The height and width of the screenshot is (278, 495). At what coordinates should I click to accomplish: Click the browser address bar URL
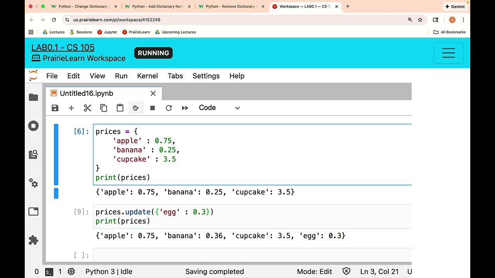[x=117, y=20]
